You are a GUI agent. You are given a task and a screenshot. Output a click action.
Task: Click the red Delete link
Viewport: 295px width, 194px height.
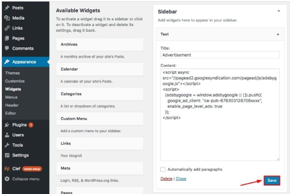pyautogui.click(x=166, y=179)
